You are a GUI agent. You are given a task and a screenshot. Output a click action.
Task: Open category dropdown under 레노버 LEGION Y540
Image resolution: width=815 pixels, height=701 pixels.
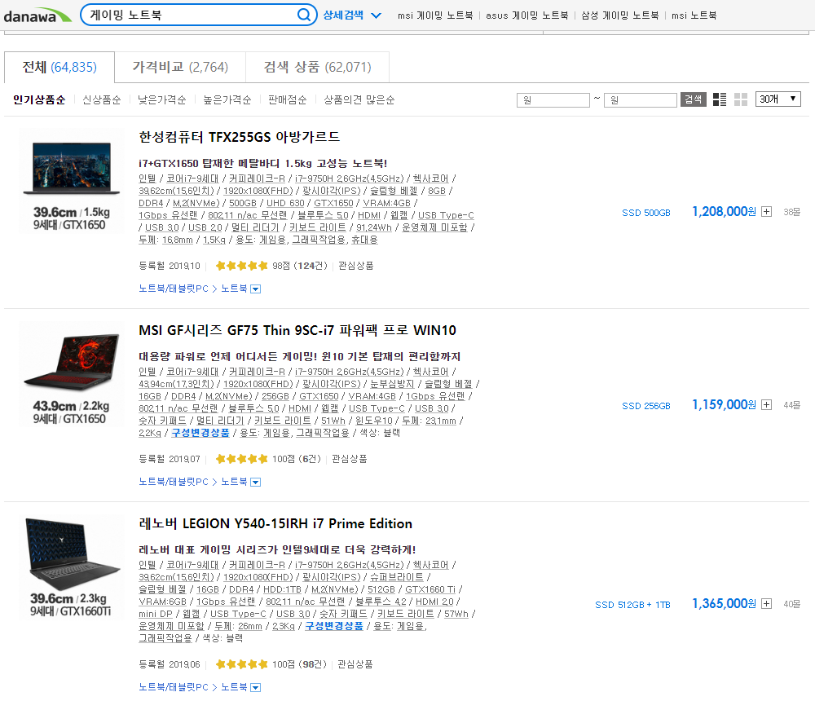point(256,687)
